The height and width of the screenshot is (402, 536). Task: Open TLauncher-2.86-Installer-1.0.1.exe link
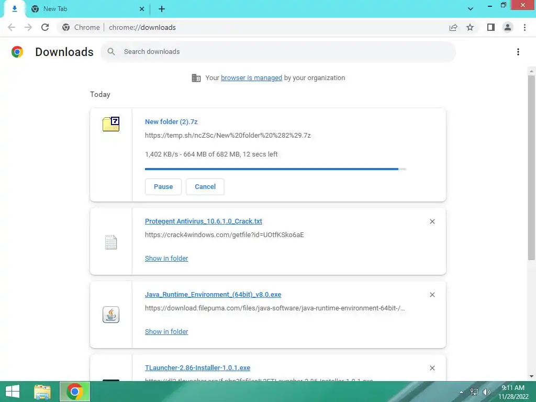click(x=197, y=368)
